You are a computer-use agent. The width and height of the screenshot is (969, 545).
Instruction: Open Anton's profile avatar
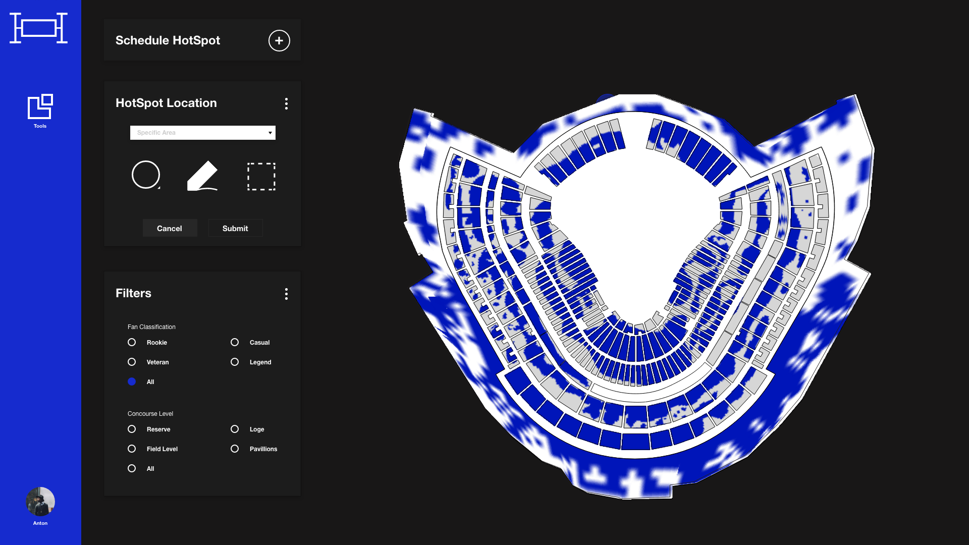(x=40, y=502)
